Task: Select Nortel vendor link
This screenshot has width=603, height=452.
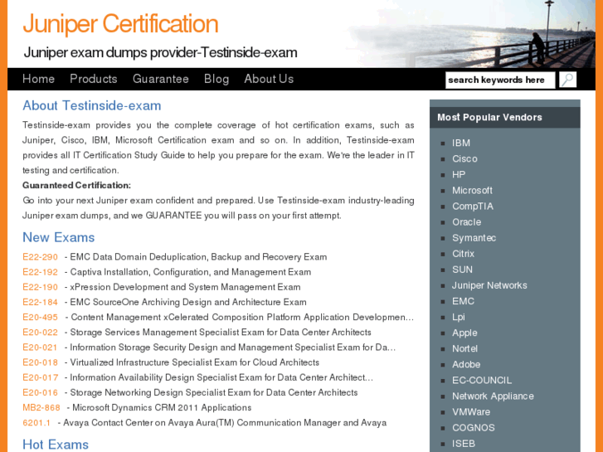Action: pos(465,348)
